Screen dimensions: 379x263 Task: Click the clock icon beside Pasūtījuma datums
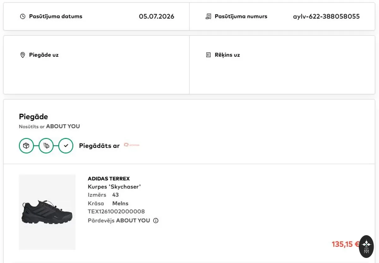[x=22, y=16]
